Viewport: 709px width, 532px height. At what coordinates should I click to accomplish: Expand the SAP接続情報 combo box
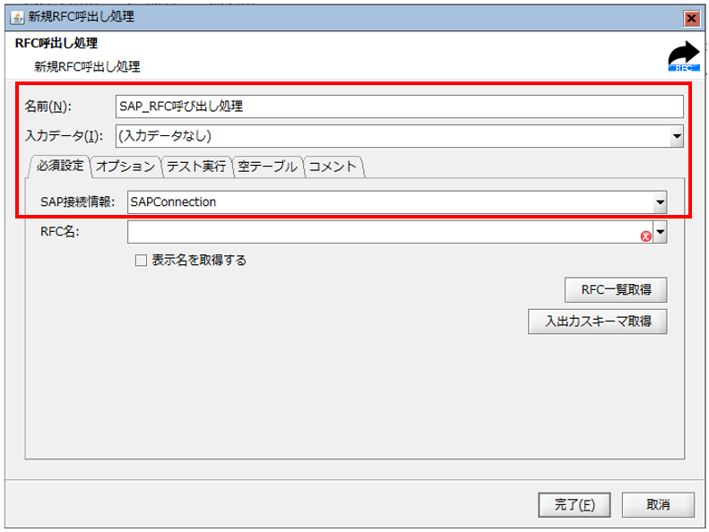[660, 202]
